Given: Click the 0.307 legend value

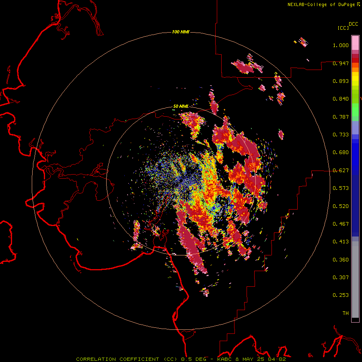Looking at the screenshot, I should [341, 278].
